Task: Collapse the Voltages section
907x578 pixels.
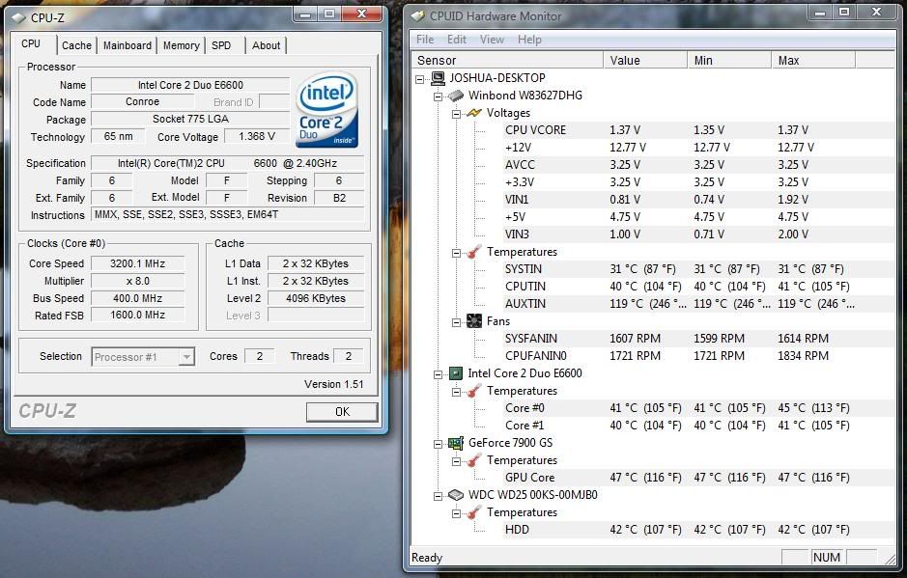Action: click(x=456, y=114)
